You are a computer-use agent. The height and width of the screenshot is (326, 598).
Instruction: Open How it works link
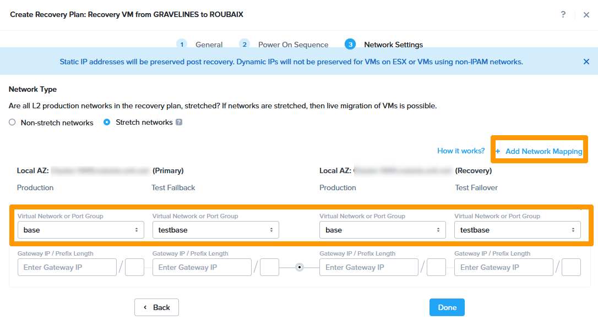(461, 151)
